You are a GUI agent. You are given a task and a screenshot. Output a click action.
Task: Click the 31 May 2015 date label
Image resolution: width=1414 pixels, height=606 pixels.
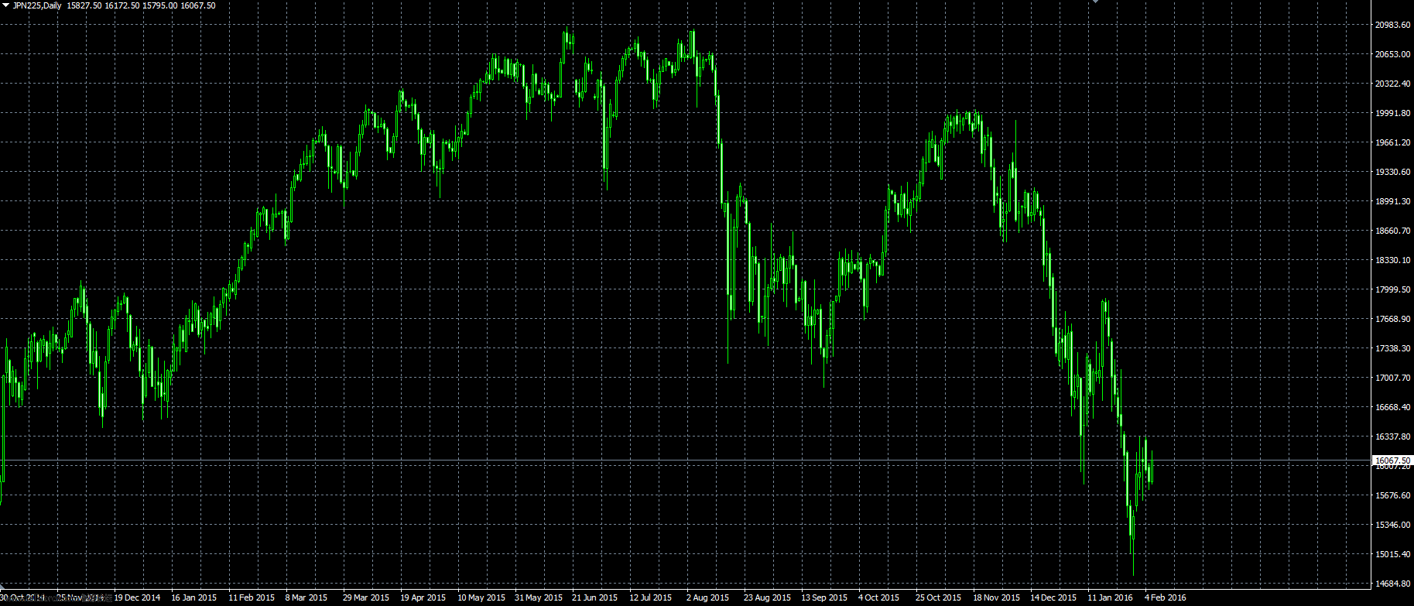point(539,597)
